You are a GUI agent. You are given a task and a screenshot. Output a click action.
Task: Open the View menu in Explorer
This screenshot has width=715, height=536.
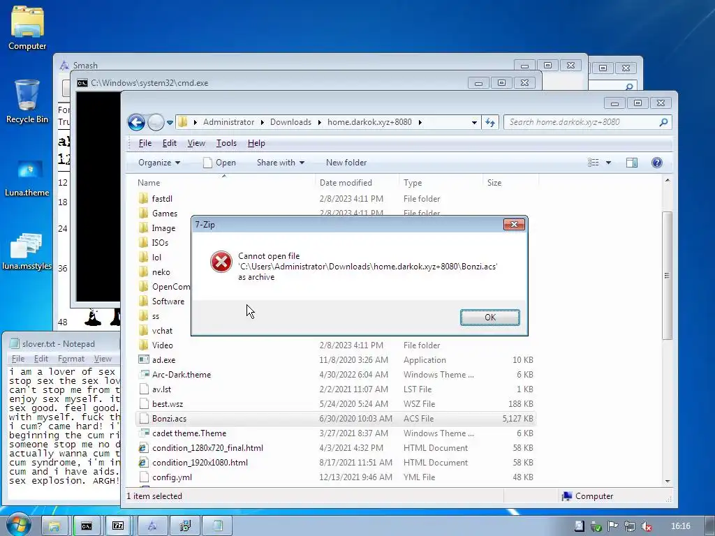tap(196, 143)
